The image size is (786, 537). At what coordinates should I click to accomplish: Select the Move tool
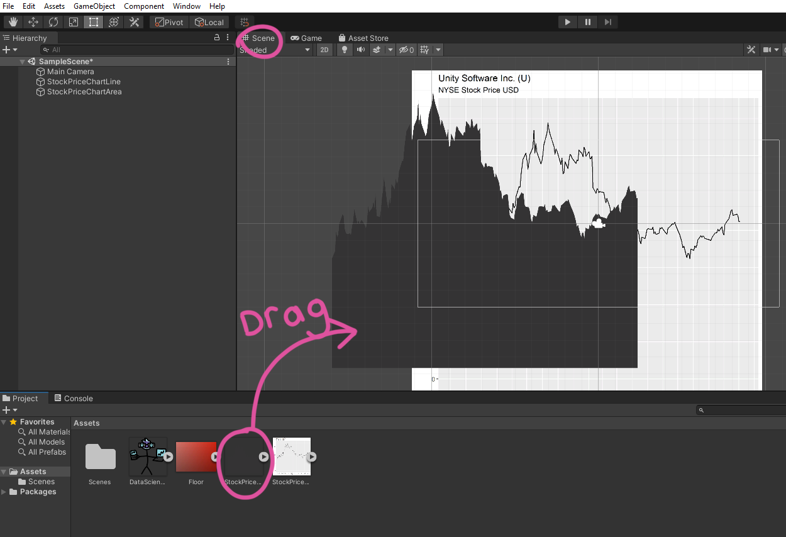click(x=33, y=22)
